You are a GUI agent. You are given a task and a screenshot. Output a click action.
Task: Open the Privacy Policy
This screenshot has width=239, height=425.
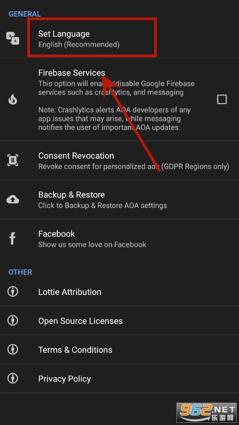120,379
